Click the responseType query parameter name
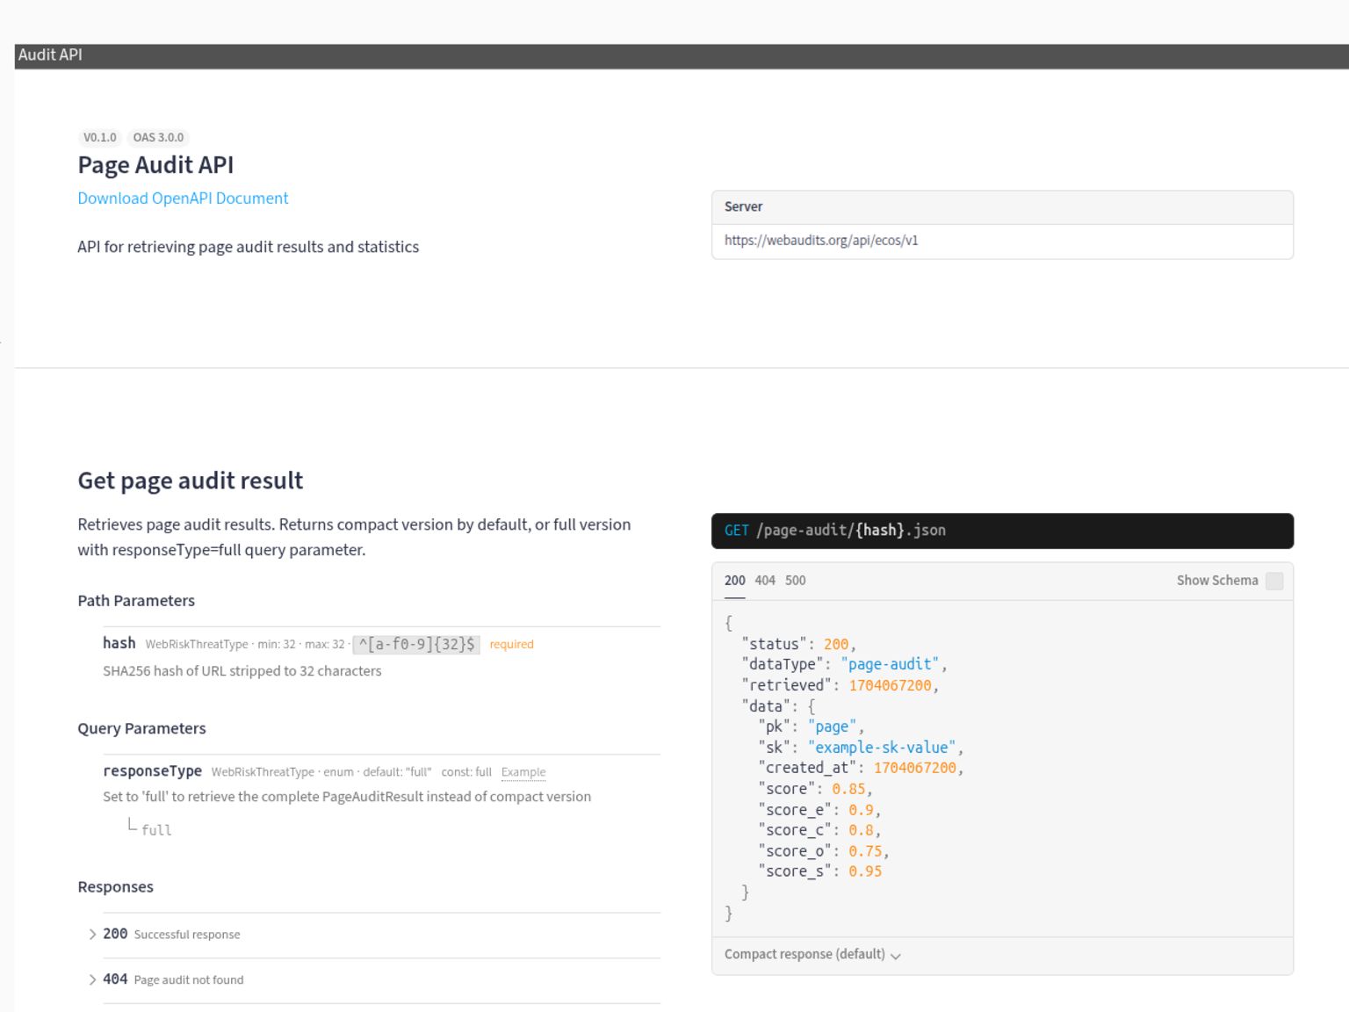The image size is (1349, 1012). [x=152, y=770]
